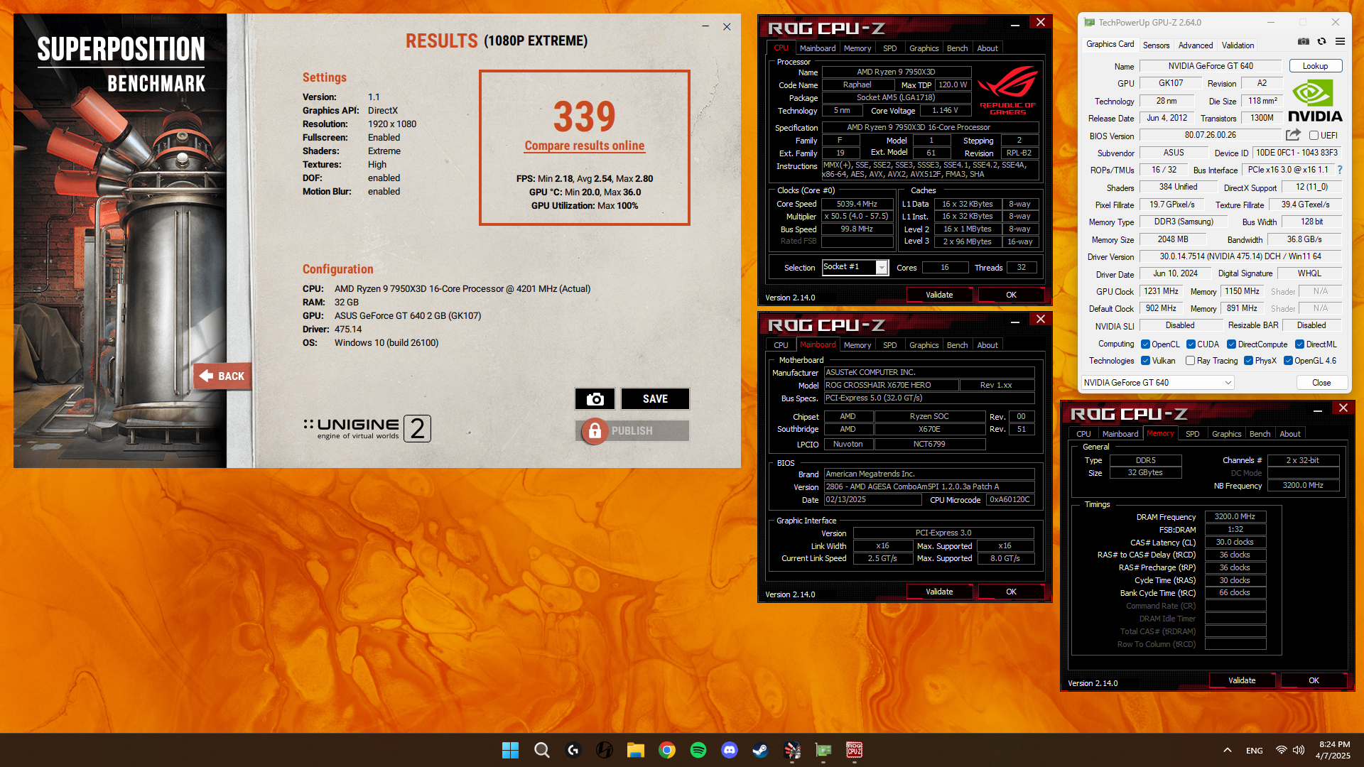This screenshot has width=1364, height=767.
Task: Open taskbar Search
Action: point(541,750)
